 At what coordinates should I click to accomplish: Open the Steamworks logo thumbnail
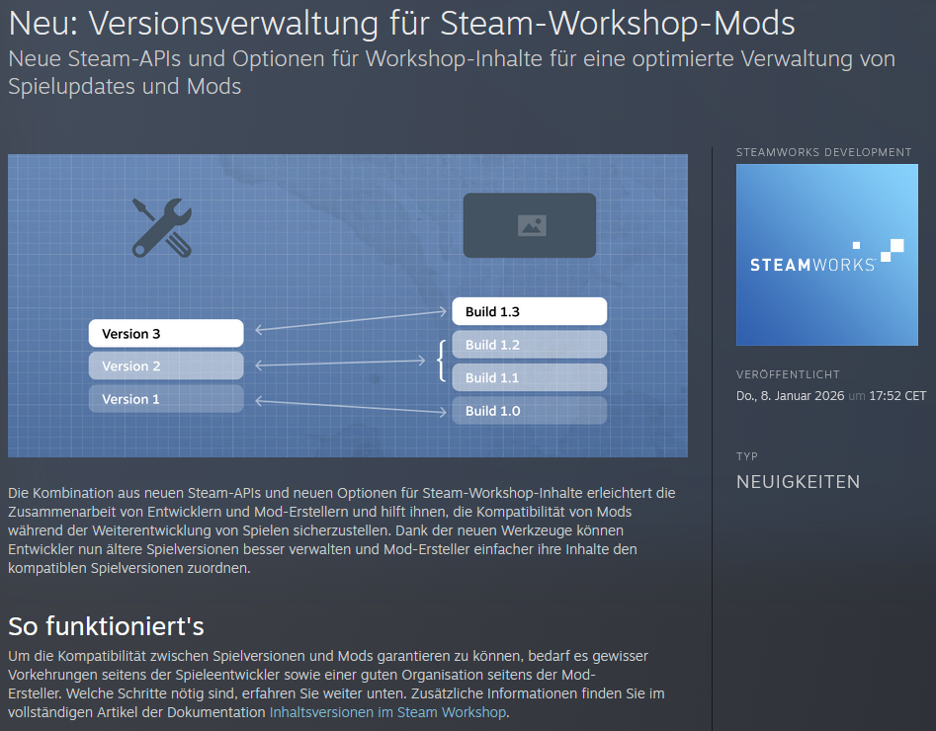[826, 255]
